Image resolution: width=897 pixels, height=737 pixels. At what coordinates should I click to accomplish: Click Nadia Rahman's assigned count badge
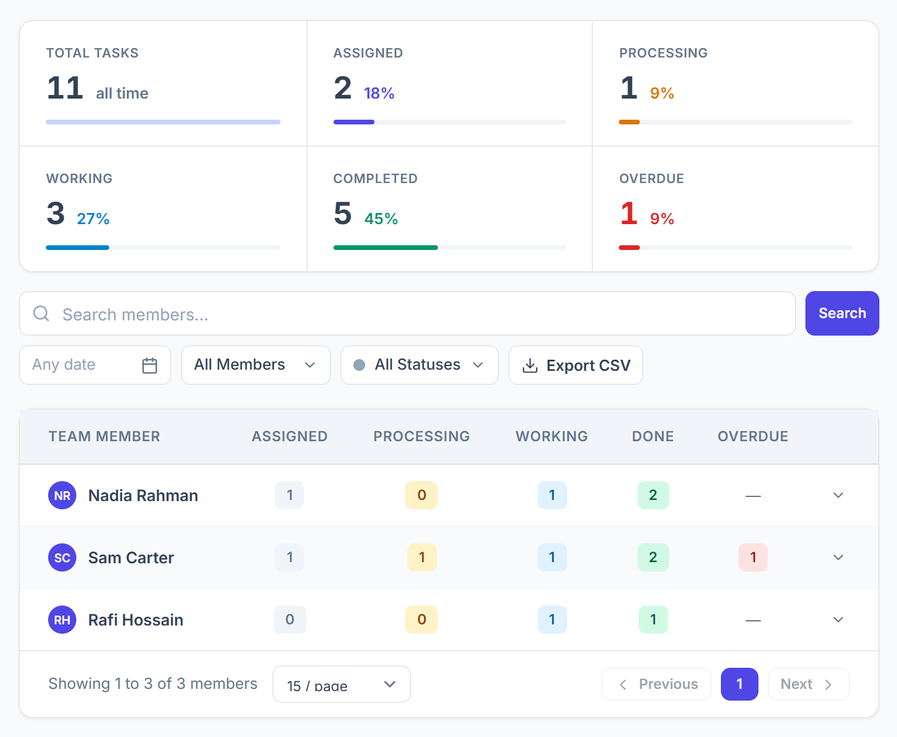(x=289, y=495)
